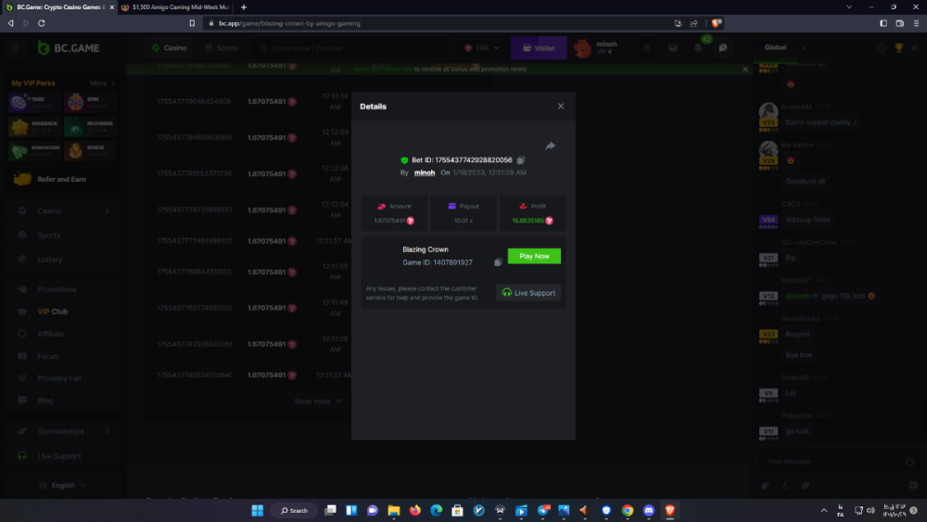Open Discord from the taskbar
Screen dimensions: 927x522
[649, 510]
